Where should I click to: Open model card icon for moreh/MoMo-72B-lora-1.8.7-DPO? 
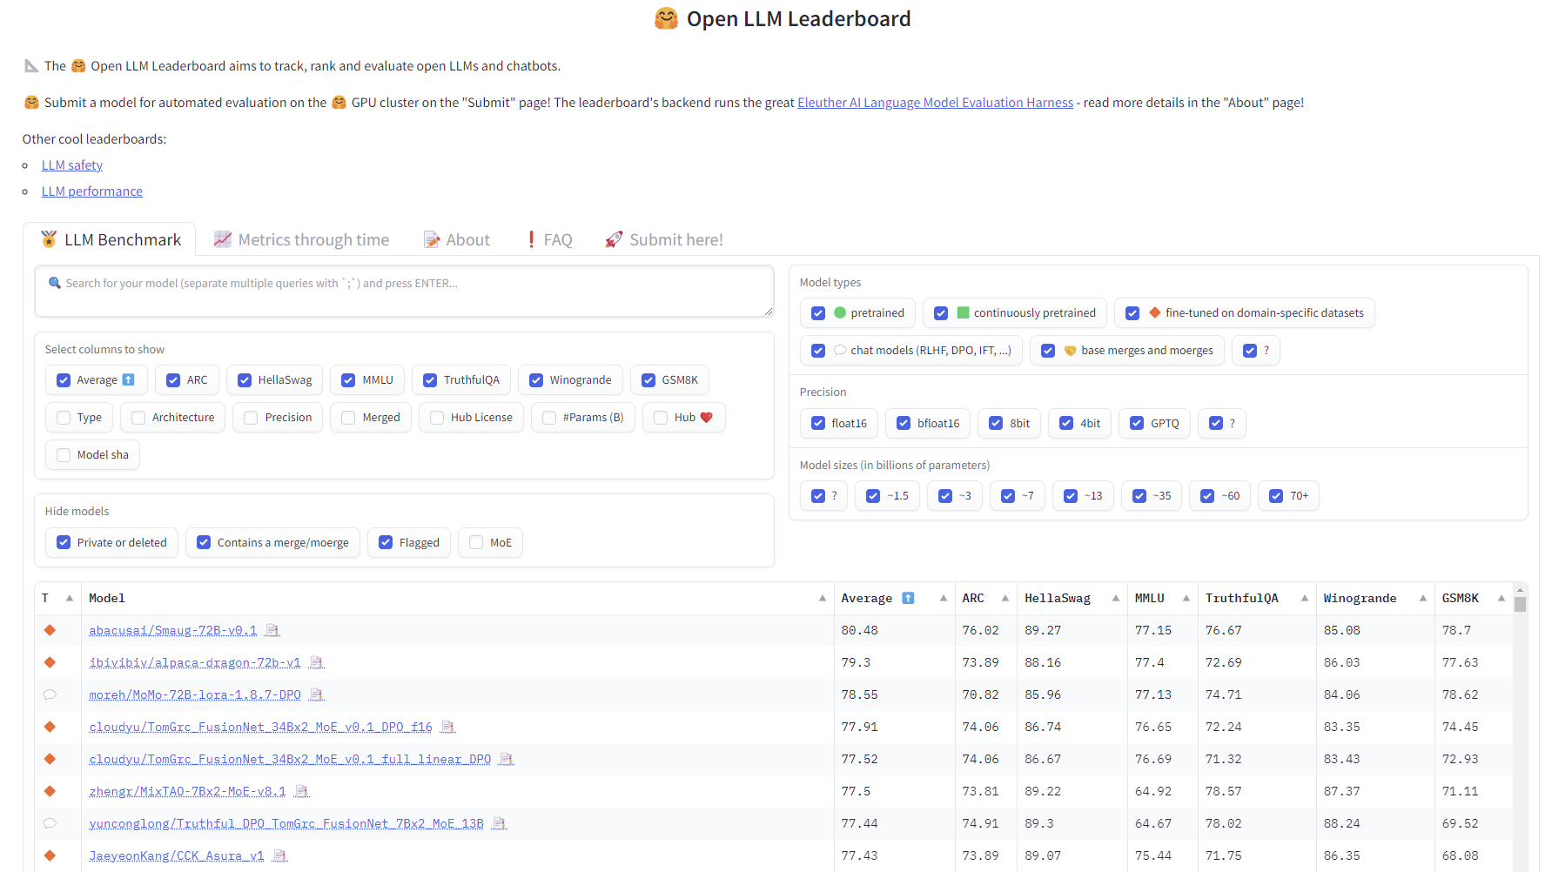tap(316, 694)
